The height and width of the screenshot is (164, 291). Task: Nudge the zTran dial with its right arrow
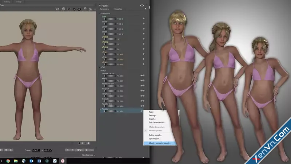pyautogui.click(x=117, y=65)
